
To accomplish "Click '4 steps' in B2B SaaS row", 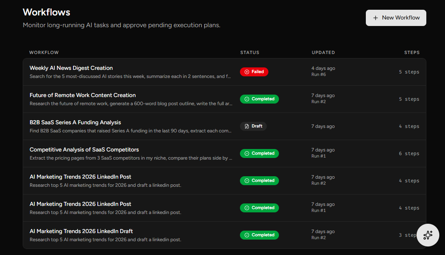I will pos(409,126).
